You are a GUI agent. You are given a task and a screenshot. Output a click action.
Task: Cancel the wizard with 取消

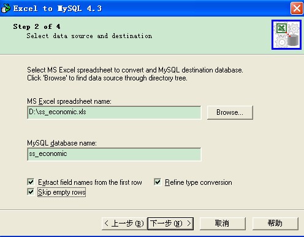pyautogui.click(x=222, y=223)
